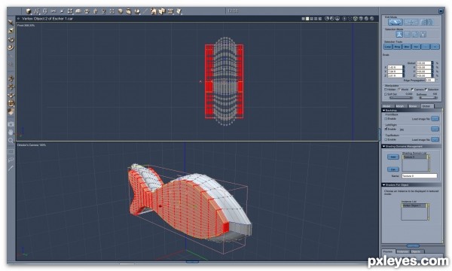Select the universal manipulator sphere tool
The width and height of the screenshot is (452, 271).
click(x=11, y=103)
